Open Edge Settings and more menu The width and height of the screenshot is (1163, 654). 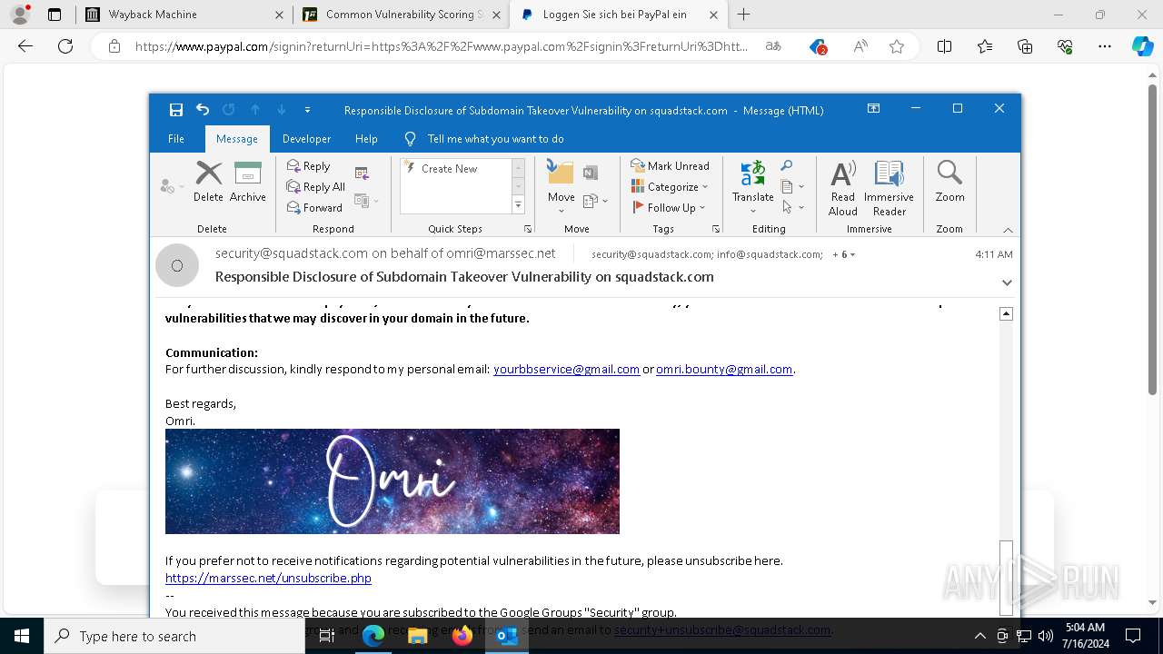(x=1105, y=46)
